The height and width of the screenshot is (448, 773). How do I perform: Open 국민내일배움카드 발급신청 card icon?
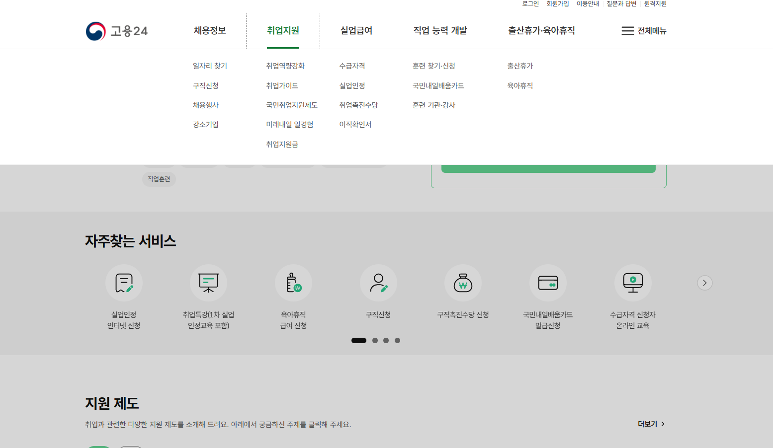[x=548, y=283]
